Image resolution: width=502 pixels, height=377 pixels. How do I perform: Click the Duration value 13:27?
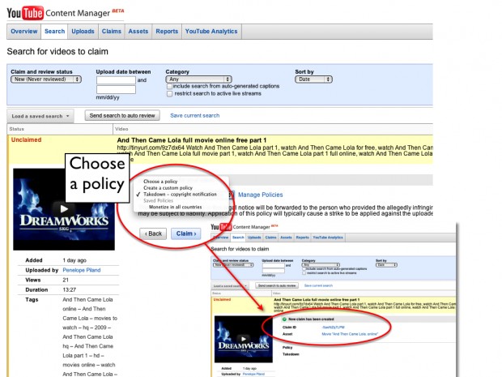[69, 289]
